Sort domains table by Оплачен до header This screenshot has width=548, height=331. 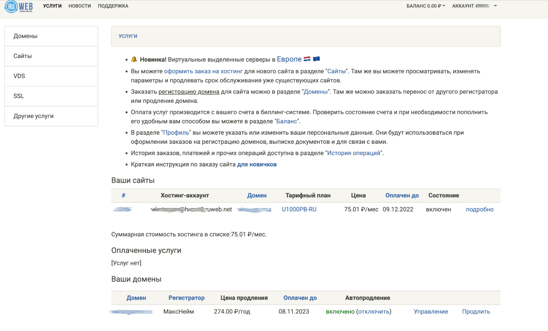[x=300, y=298]
